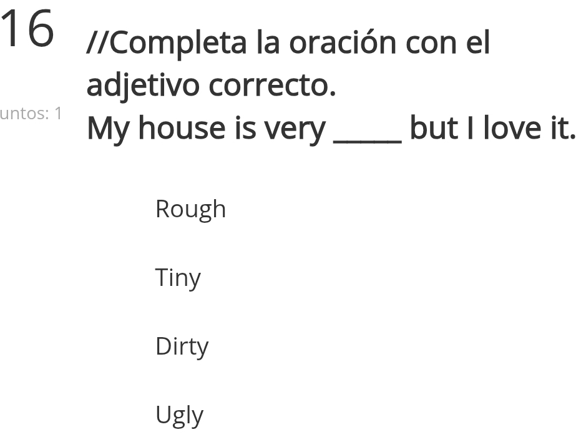Select the answer option Rough
The image size is (586, 442).
190,209
